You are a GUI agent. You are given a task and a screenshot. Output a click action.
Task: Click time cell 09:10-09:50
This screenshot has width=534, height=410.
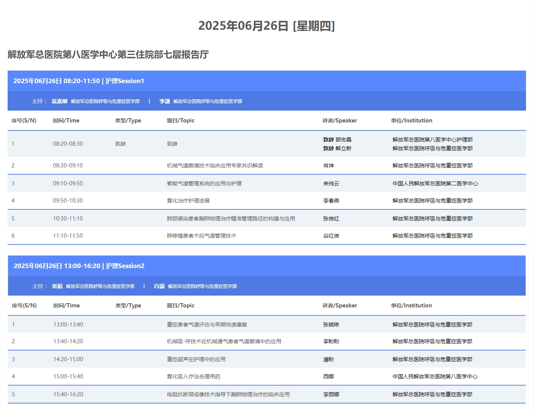click(x=68, y=183)
